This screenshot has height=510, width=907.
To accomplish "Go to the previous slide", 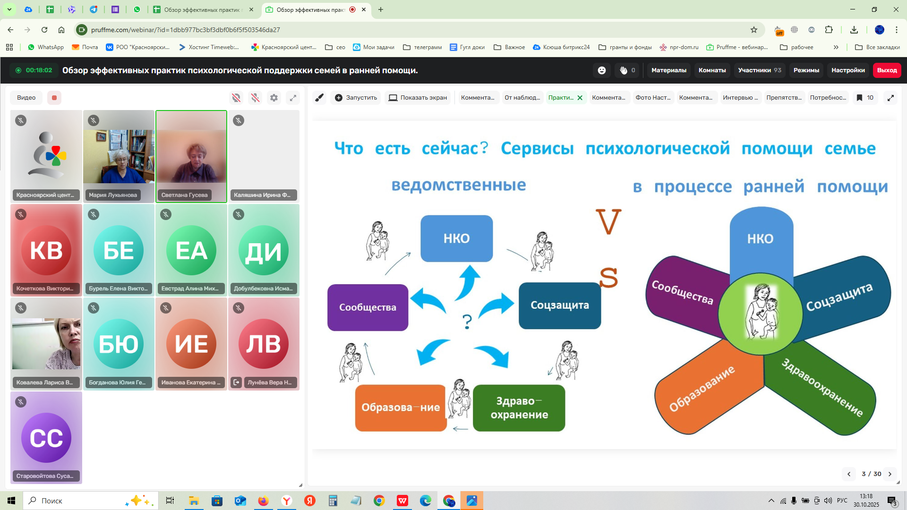I will coord(849,474).
